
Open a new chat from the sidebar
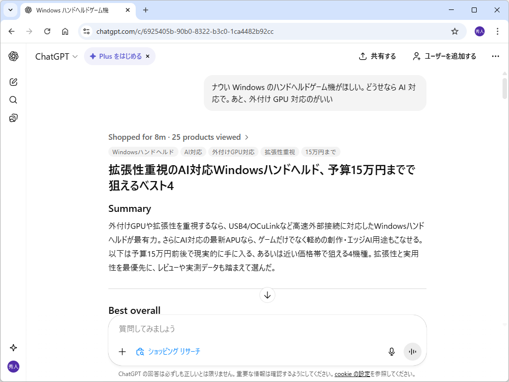pos(13,82)
